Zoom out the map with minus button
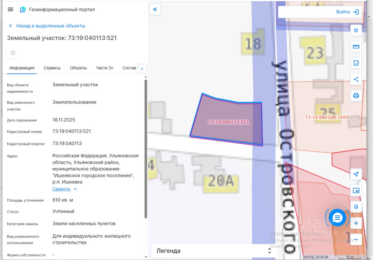Image resolution: width=373 pixels, height=260 pixels. [356, 240]
